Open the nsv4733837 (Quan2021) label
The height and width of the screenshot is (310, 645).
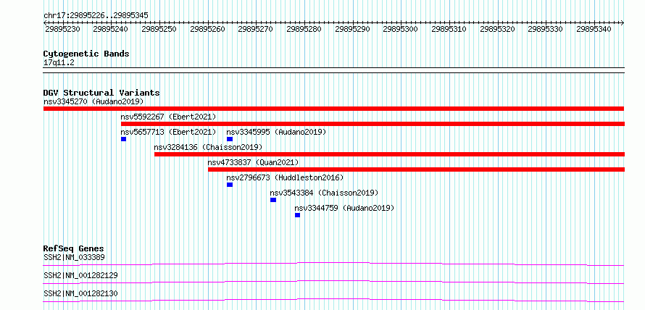tap(254, 162)
